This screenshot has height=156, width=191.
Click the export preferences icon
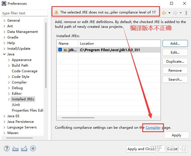click(24, 148)
